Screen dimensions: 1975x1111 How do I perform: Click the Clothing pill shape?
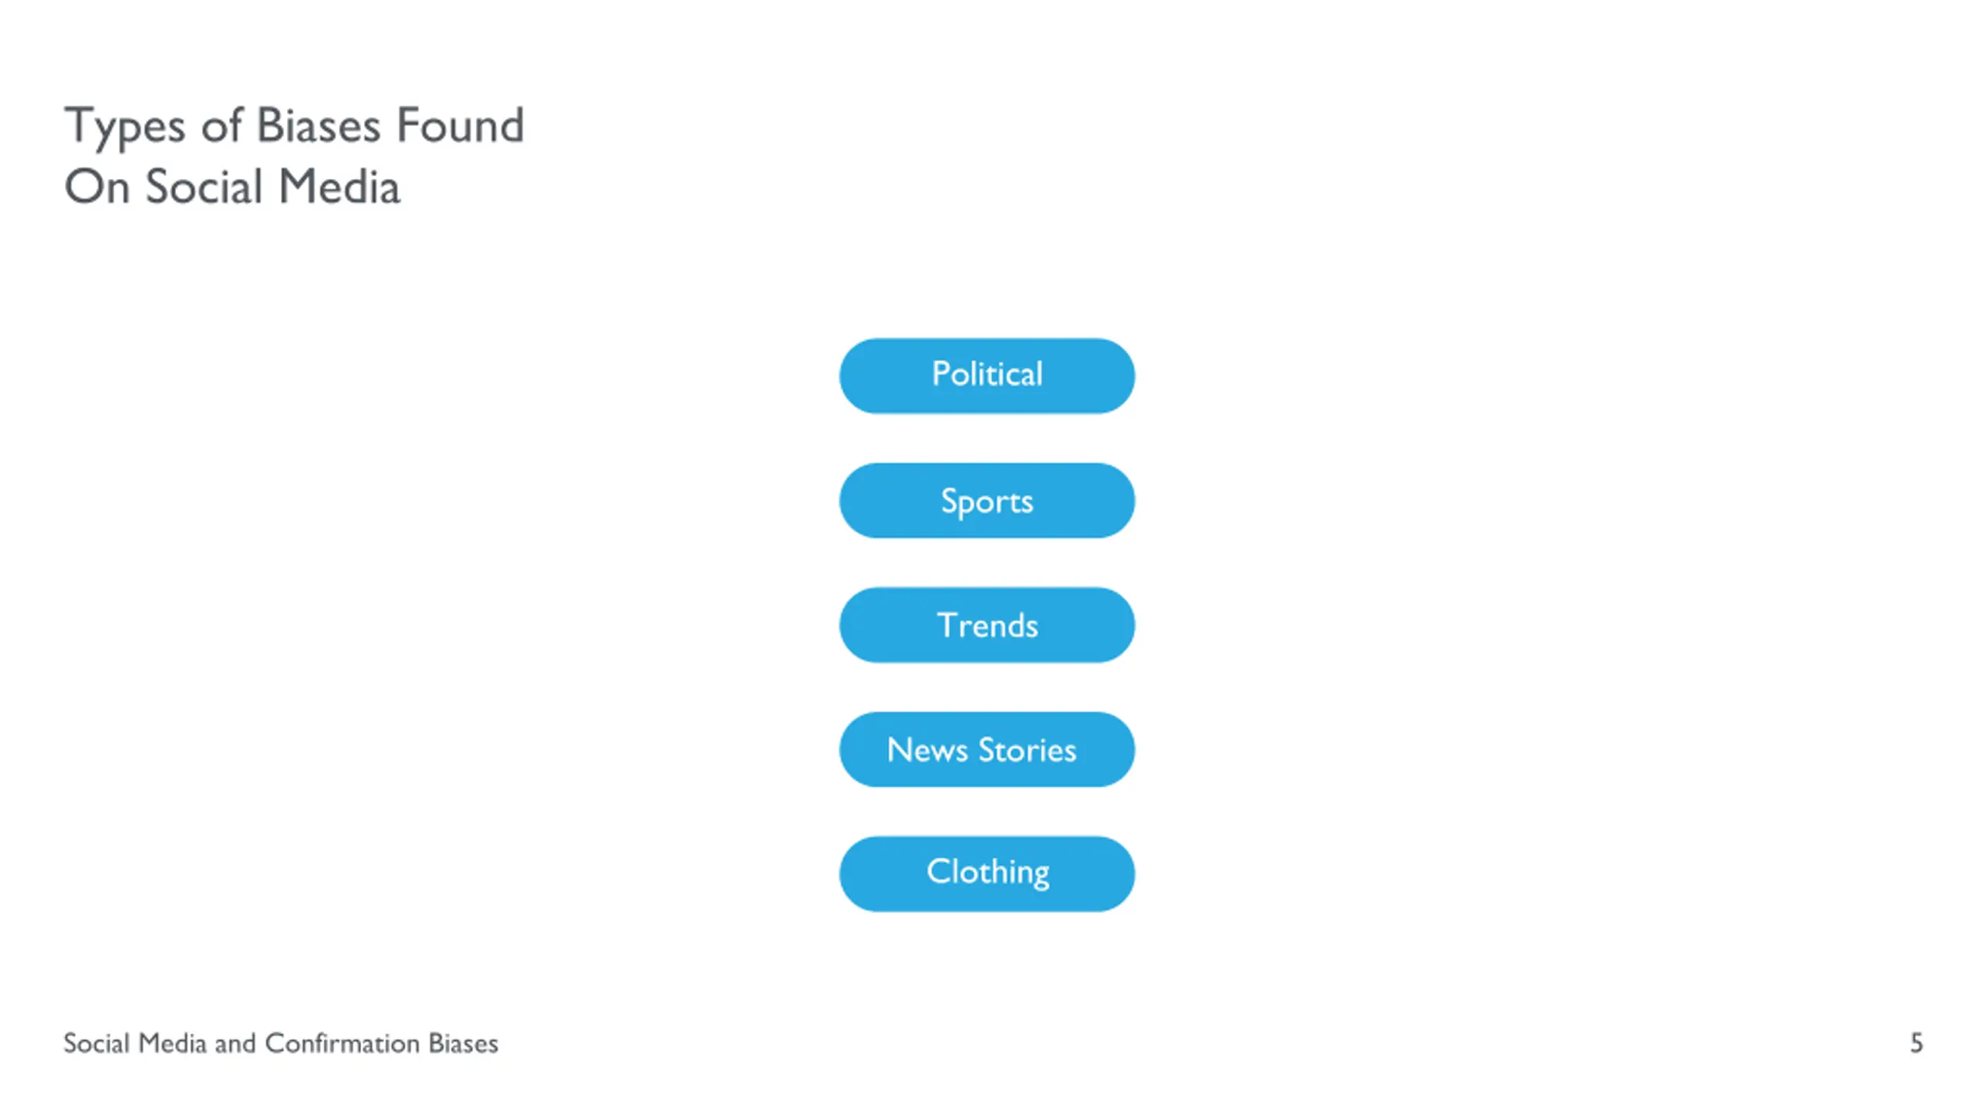987,874
